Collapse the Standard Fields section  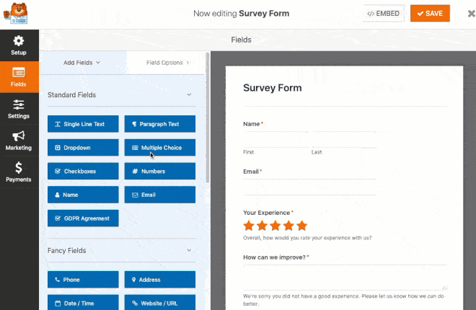tap(189, 95)
